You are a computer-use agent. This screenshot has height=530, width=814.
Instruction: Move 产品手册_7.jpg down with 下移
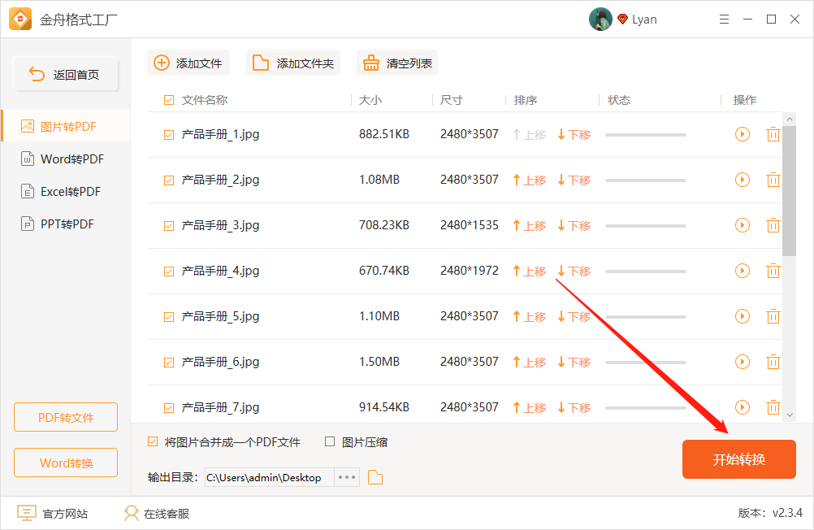(x=574, y=408)
